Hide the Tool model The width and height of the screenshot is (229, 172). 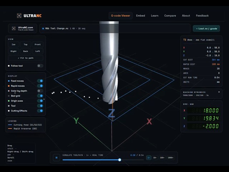point(40,106)
